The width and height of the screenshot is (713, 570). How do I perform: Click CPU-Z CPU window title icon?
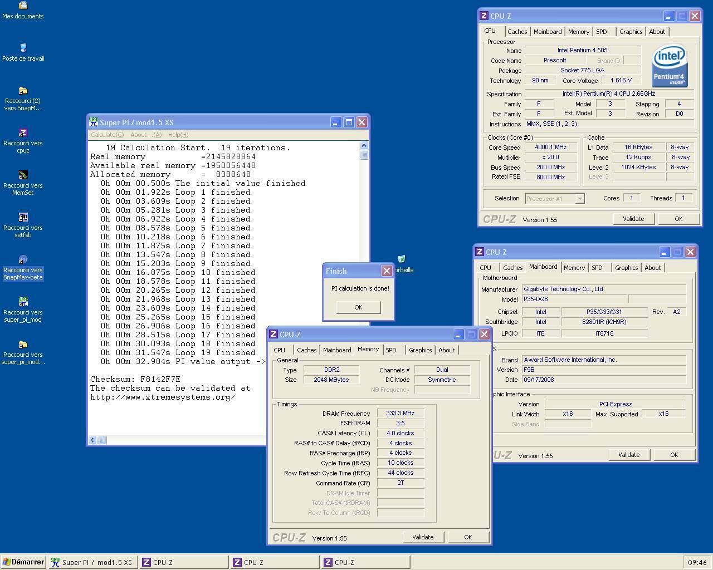coord(484,16)
